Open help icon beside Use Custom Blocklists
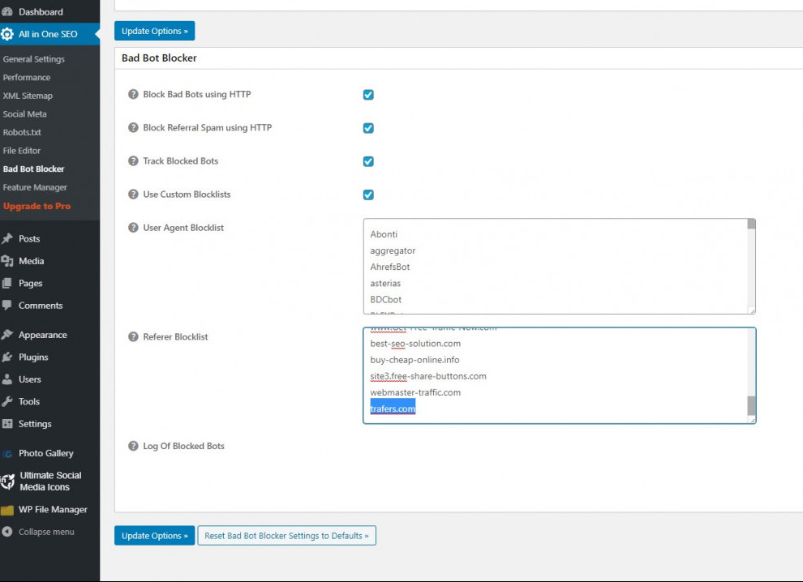Screen dimensions: 803x582 pos(133,194)
